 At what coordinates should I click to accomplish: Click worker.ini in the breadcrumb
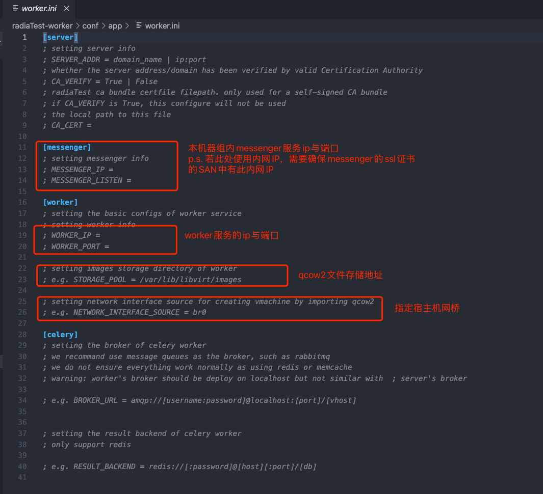pos(162,25)
